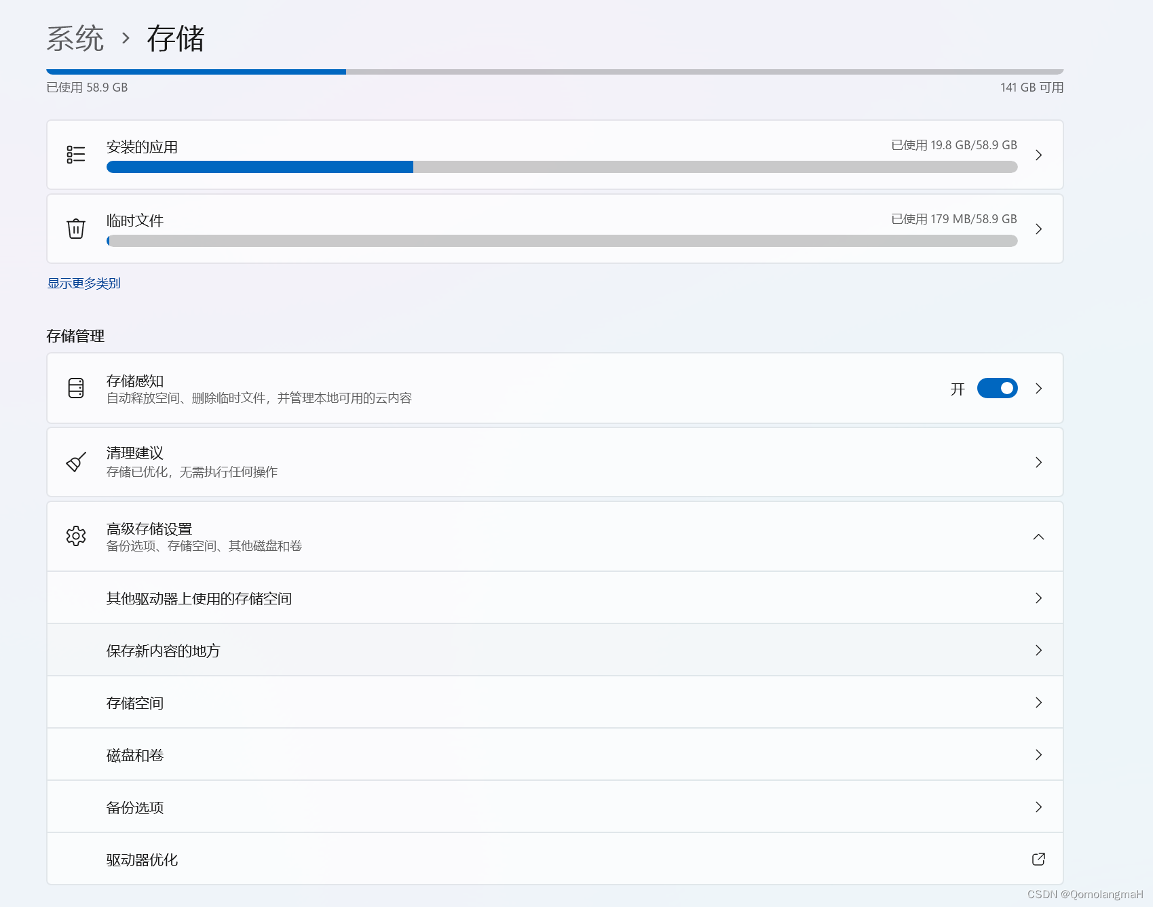1153x907 pixels.
Task: Open 临时文件 details chevron
Action: (x=1038, y=229)
